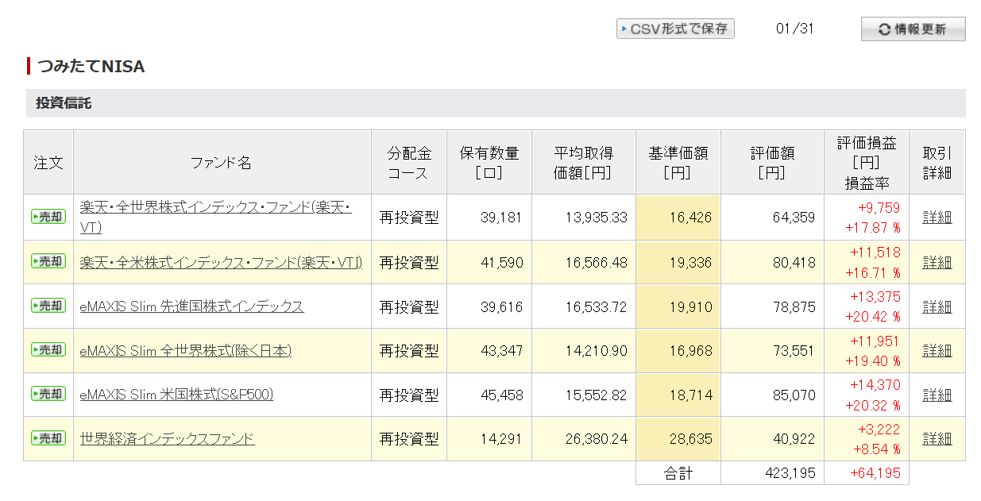Open 詳細 link for eMAXIS Slim 先進国株式 row
Viewport: 981px width, 501px height.
click(937, 306)
